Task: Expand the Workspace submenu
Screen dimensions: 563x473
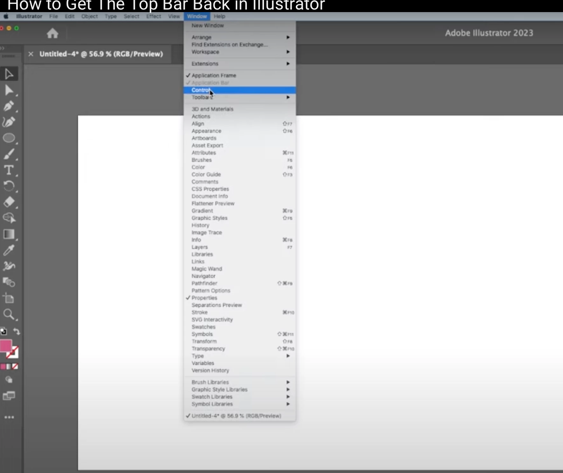Action: point(240,52)
